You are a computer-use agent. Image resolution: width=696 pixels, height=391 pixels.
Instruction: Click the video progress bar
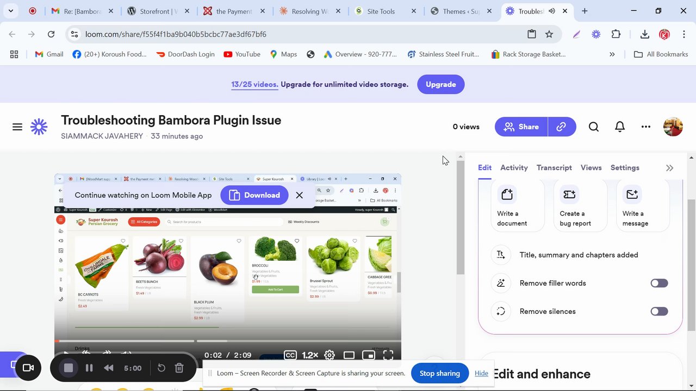pyautogui.click(x=228, y=341)
